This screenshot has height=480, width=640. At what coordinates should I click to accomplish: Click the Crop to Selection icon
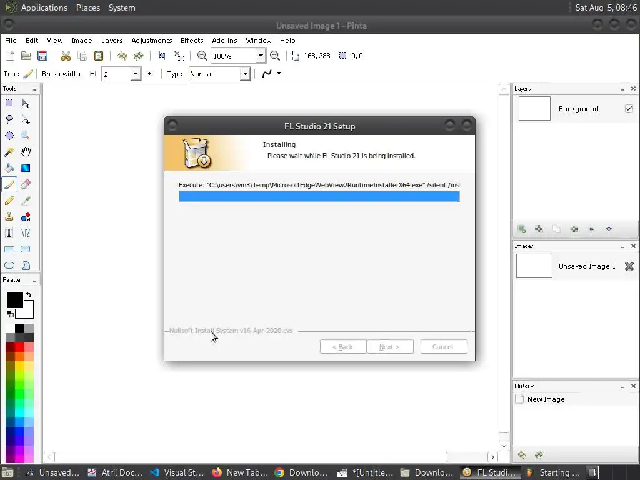pos(162,56)
